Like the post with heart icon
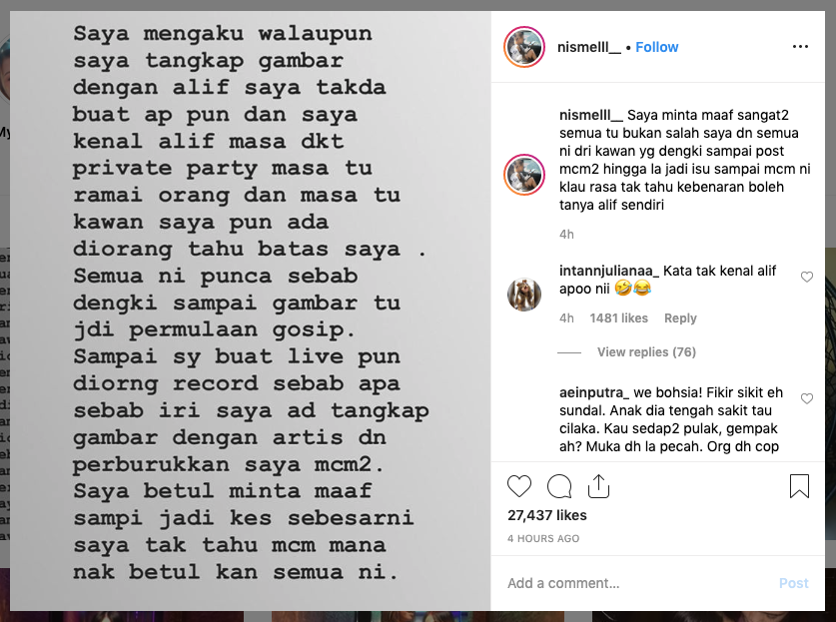Viewport: 836px width, 622px height. click(x=518, y=486)
